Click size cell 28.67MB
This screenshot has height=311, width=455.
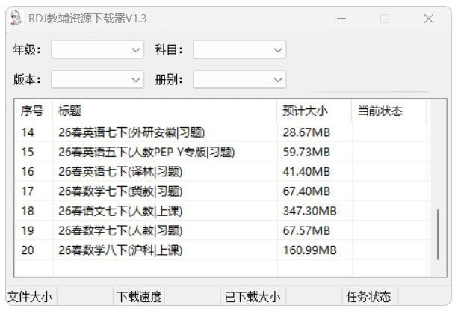pyautogui.click(x=306, y=132)
